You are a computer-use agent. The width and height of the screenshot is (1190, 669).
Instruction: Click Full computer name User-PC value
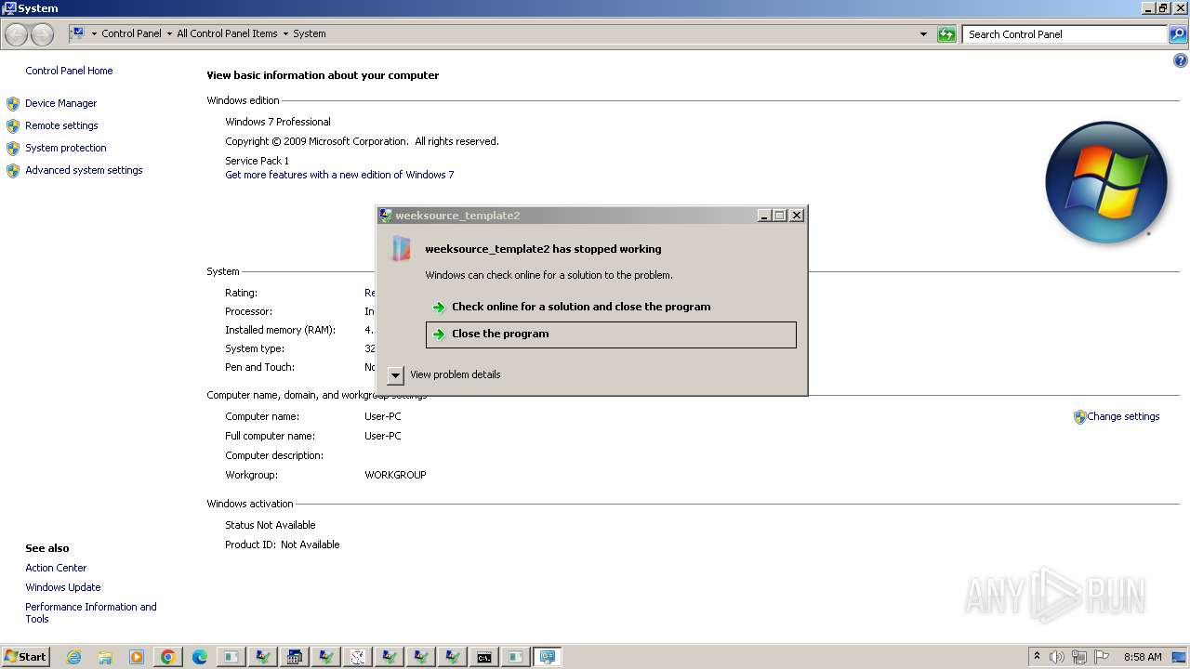click(383, 436)
